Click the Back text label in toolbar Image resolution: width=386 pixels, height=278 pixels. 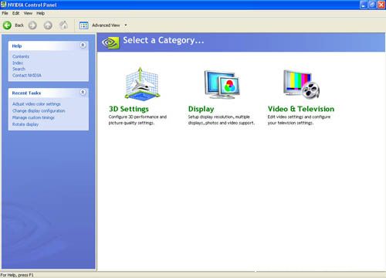19,25
